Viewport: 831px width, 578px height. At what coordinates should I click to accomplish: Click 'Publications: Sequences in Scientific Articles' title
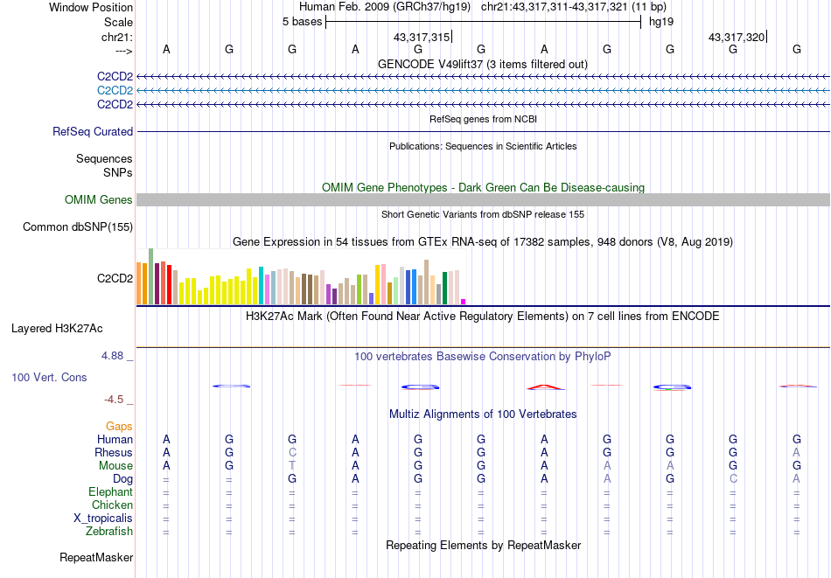tap(483, 146)
